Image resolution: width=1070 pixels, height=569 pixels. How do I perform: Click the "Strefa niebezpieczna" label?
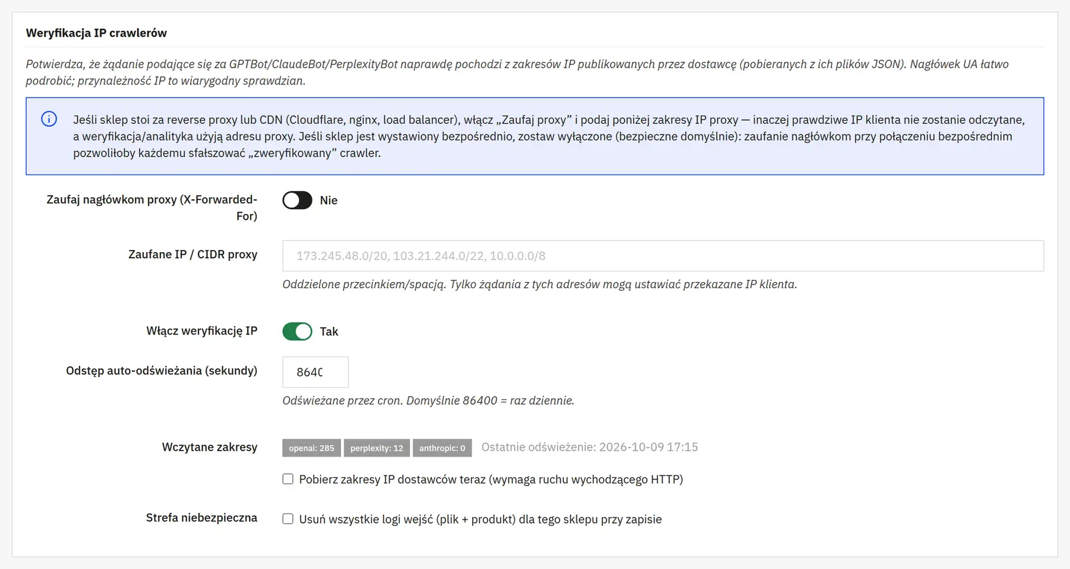(201, 518)
